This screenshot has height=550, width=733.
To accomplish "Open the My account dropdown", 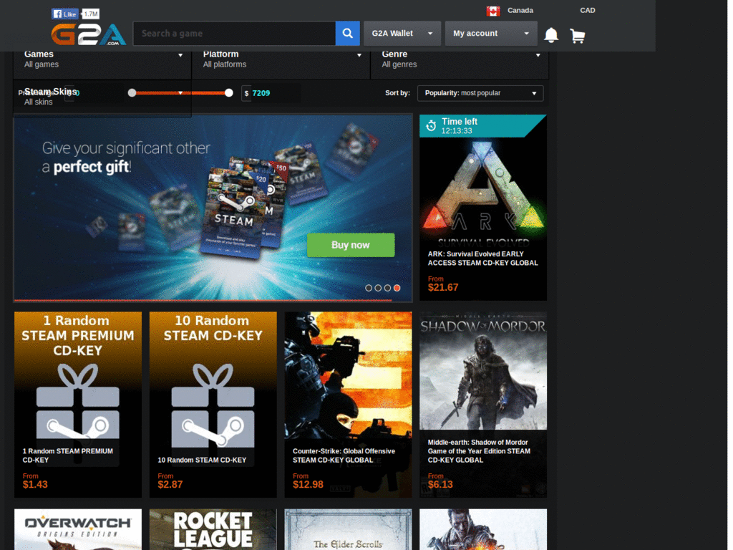I will [491, 33].
